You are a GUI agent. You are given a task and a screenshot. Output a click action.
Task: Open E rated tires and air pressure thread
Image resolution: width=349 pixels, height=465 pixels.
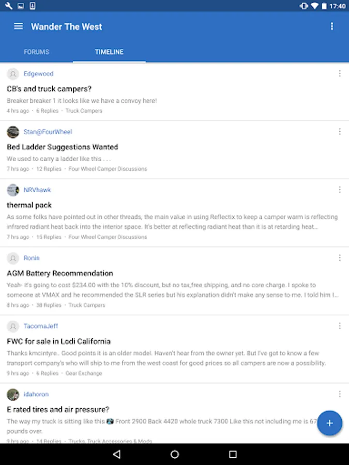pyautogui.click(x=58, y=410)
